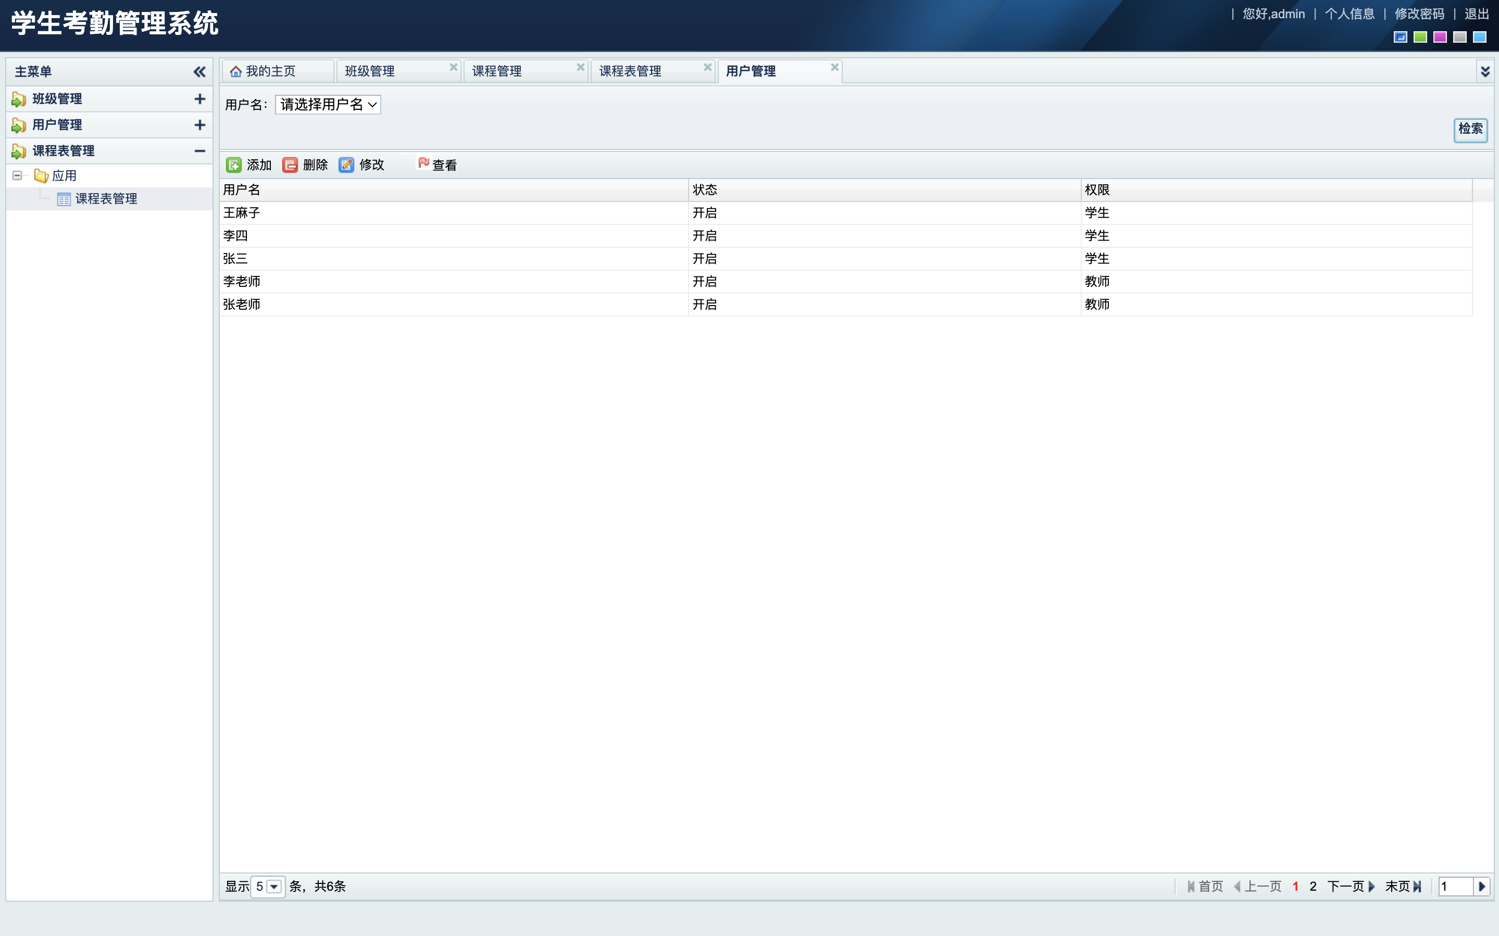This screenshot has width=1499, height=936.
Task: Select the row for 张老师
Action: pos(846,305)
